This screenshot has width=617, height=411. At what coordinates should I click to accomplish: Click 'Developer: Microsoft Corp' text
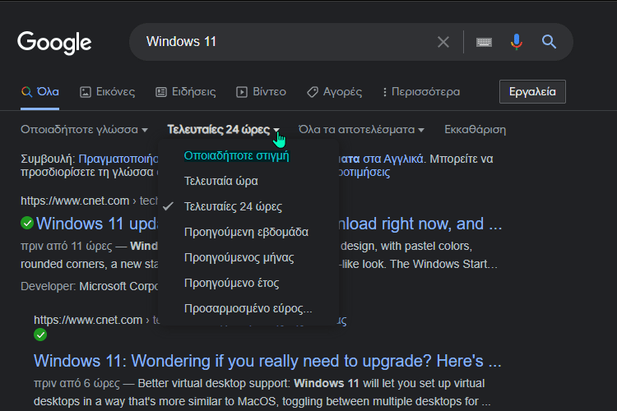[x=90, y=286]
